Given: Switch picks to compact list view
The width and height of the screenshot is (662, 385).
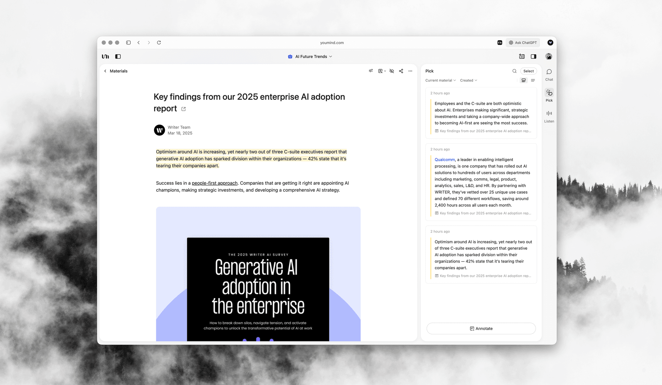Looking at the screenshot, I should 533,80.
